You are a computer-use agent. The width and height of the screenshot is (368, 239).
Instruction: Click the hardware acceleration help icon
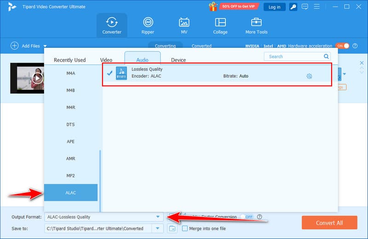coord(355,46)
